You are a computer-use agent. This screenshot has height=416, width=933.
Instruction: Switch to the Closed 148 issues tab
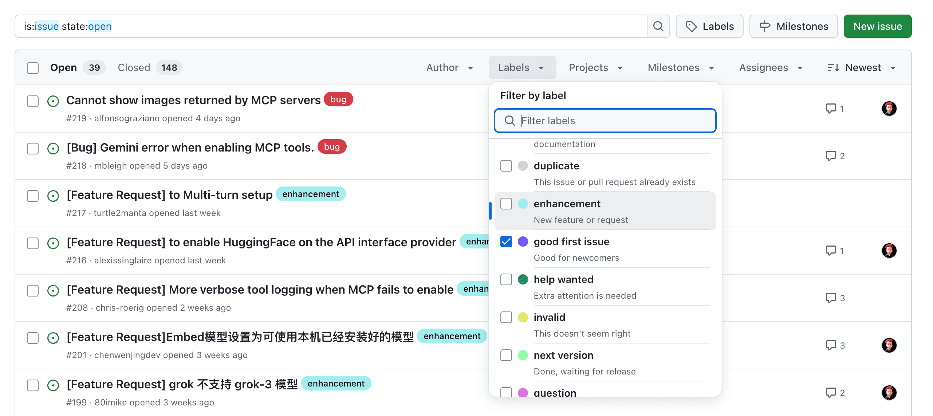pyautogui.click(x=150, y=68)
